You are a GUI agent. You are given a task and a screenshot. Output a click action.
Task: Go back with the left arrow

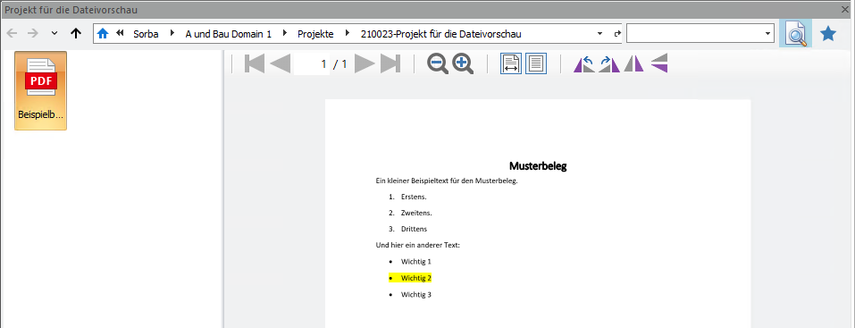tap(12, 33)
